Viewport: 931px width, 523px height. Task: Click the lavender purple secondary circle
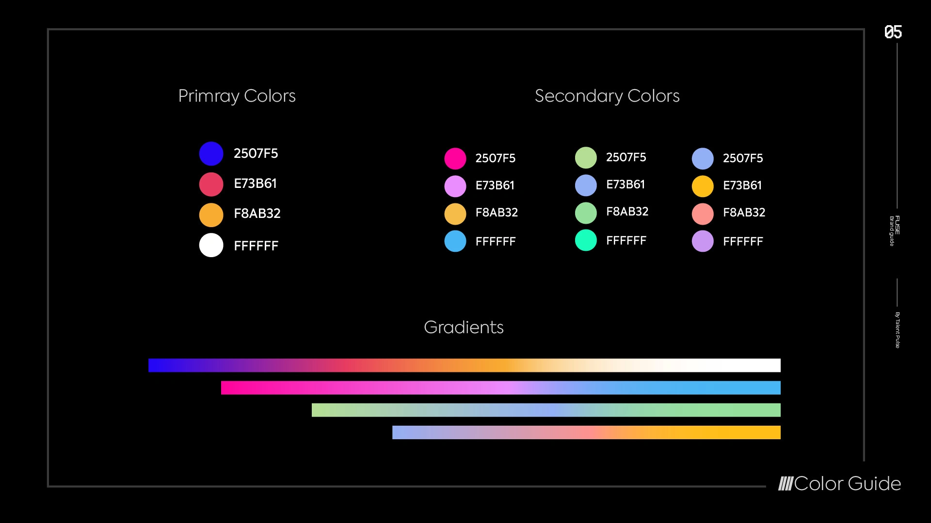click(703, 241)
